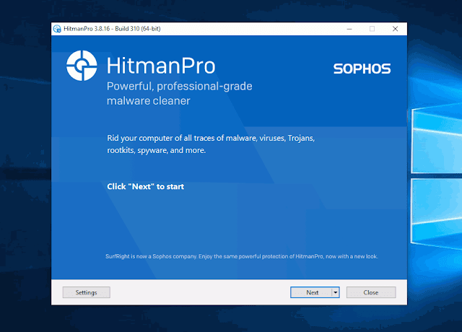Minimize the HitmanPro window
The height and width of the screenshot is (332, 462).
point(349,29)
